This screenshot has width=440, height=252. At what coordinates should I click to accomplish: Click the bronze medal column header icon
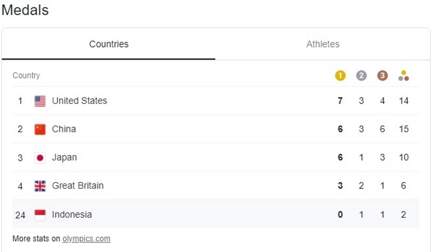(382, 75)
